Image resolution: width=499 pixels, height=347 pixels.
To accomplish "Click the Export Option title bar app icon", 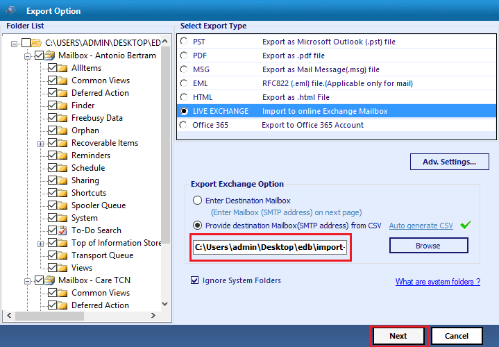I will pos(12,10).
